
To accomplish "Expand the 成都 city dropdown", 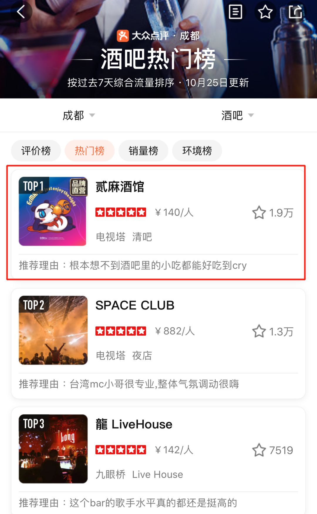I will pyautogui.click(x=79, y=115).
